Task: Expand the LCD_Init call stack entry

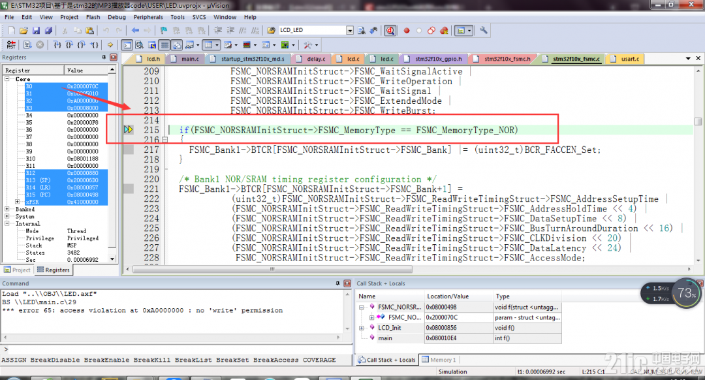Action: 362,328
